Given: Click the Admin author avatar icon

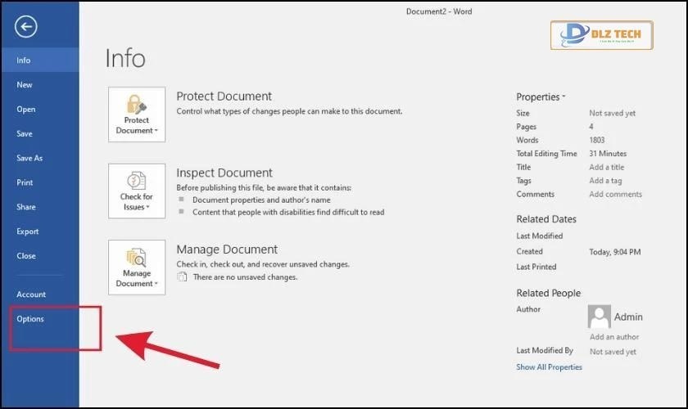Looking at the screenshot, I should click(600, 317).
